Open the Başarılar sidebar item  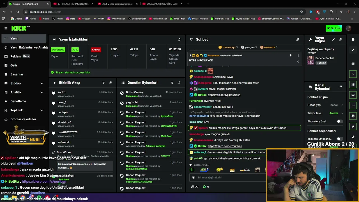pyautogui.click(x=24, y=74)
